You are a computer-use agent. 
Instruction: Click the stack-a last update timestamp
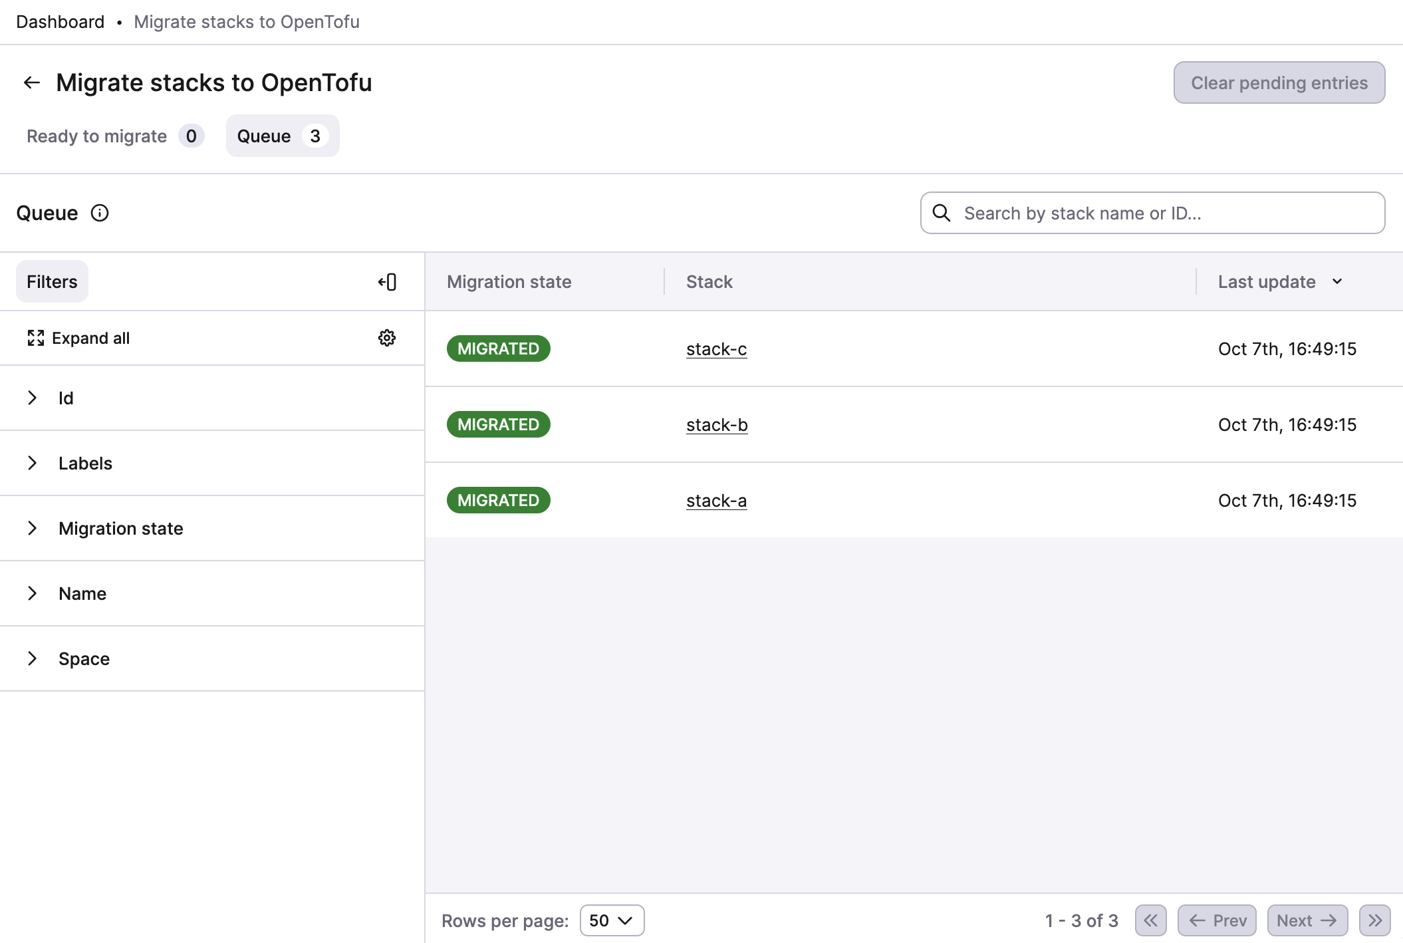(1287, 501)
